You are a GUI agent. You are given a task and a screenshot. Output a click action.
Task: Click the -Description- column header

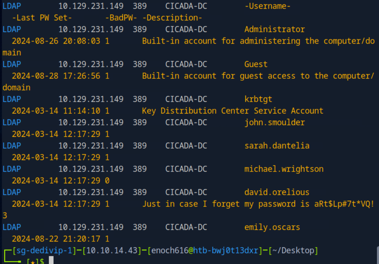172,18
